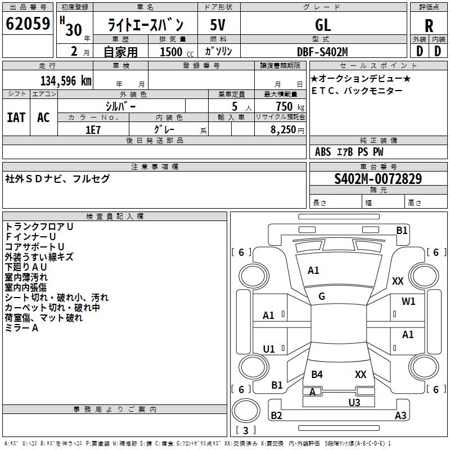Click the note 社外SDナビ、フルセグ
450x450 pixels.
57,179
